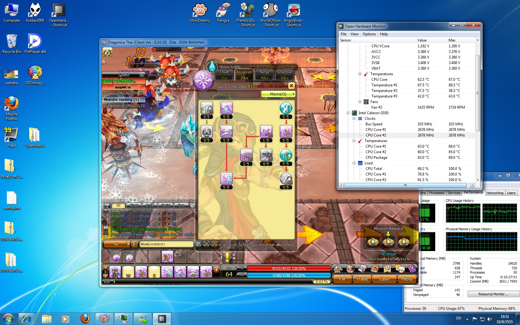Activate the E quickslot dagger skill
The width and height of the screenshot is (520, 325).
click(141, 272)
